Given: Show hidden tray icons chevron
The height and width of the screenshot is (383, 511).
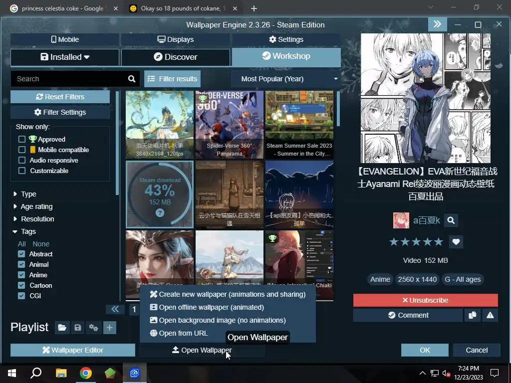Looking at the screenshot, I should click(x=422, y=373).
